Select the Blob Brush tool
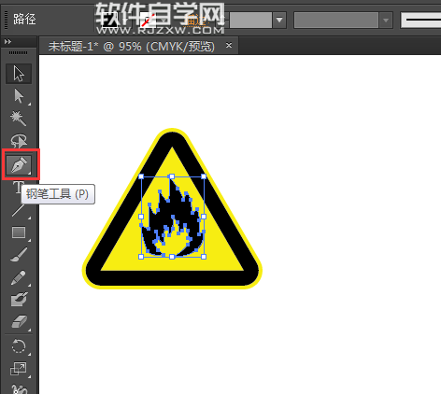Image resolution: width=441 pixels, height=394 pixels. click(x=19, y=300)
